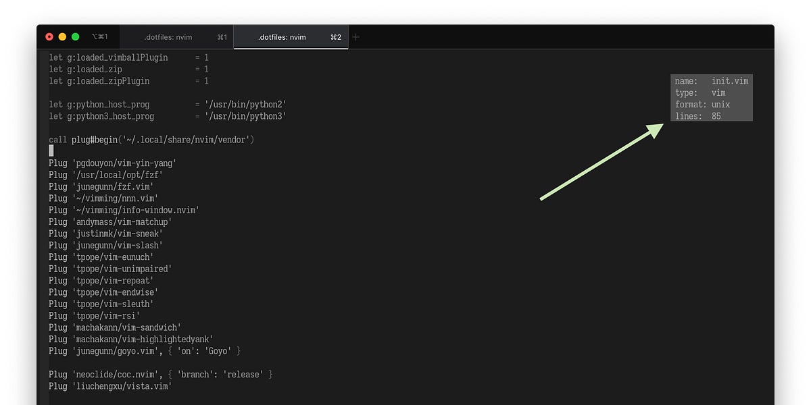Select the info window overlay showing init.vim details
Viewport: 811px width, 405px height.
pos(711,98)
